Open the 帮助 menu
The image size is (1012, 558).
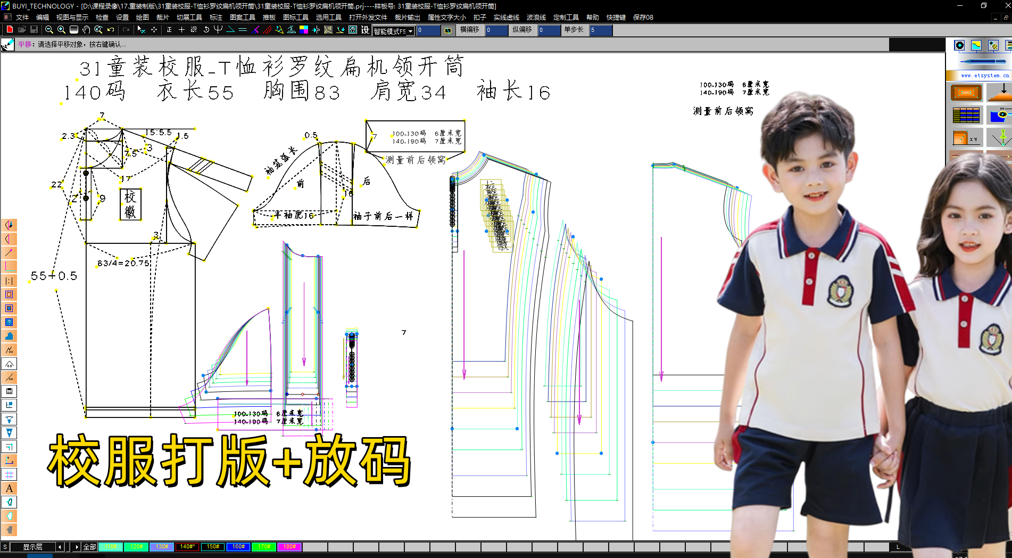point(593,18)
